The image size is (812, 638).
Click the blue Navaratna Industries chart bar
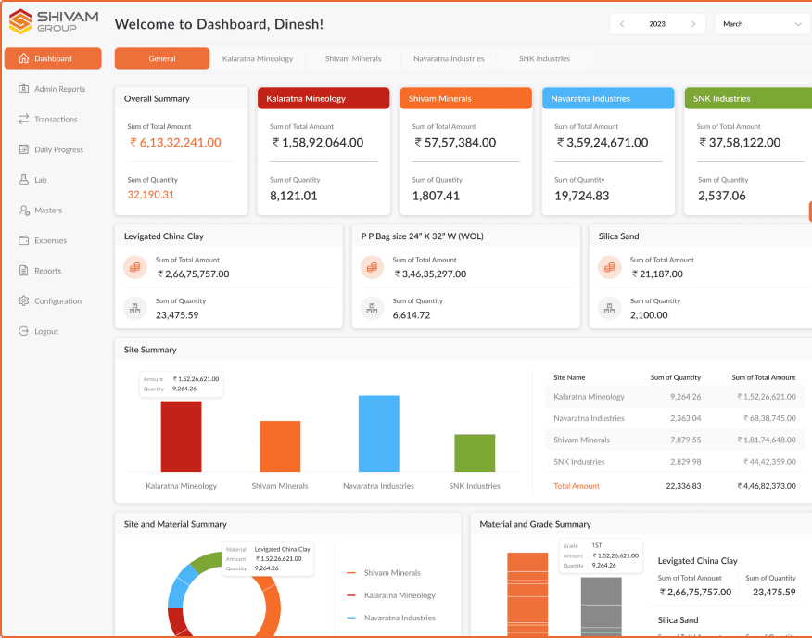[378, 433]
